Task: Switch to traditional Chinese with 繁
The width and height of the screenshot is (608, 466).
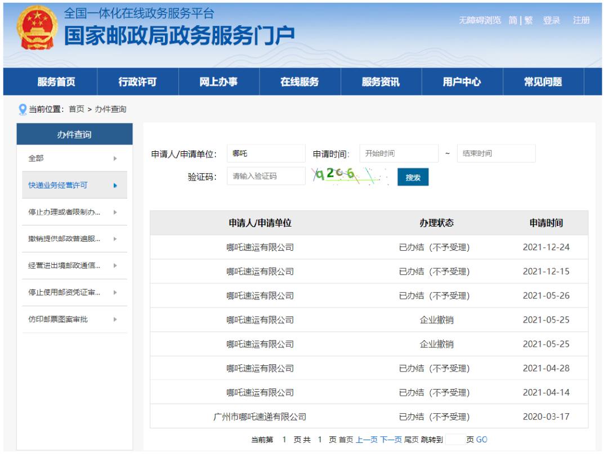Action: 529,20
